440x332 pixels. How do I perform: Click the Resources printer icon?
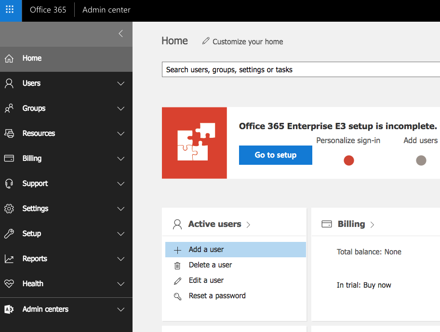(x=9, y=133)
